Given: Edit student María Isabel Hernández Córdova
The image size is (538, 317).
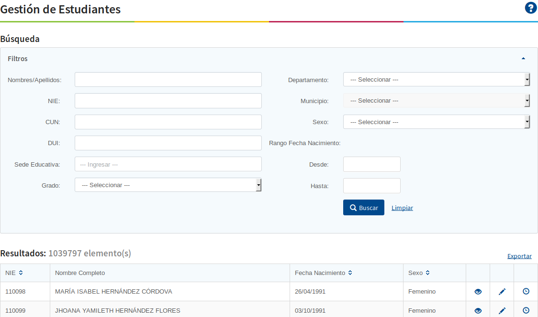Looking at the screenshot, I should [502, 292].
